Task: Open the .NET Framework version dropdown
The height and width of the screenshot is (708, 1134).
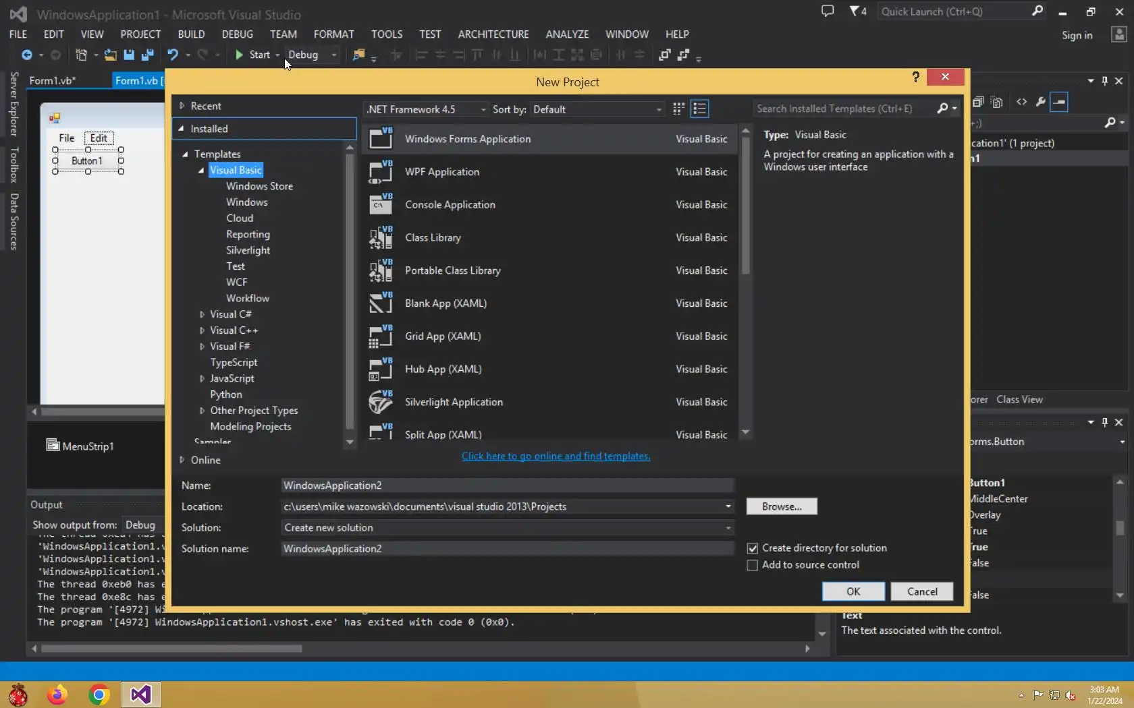Action: 426,109
